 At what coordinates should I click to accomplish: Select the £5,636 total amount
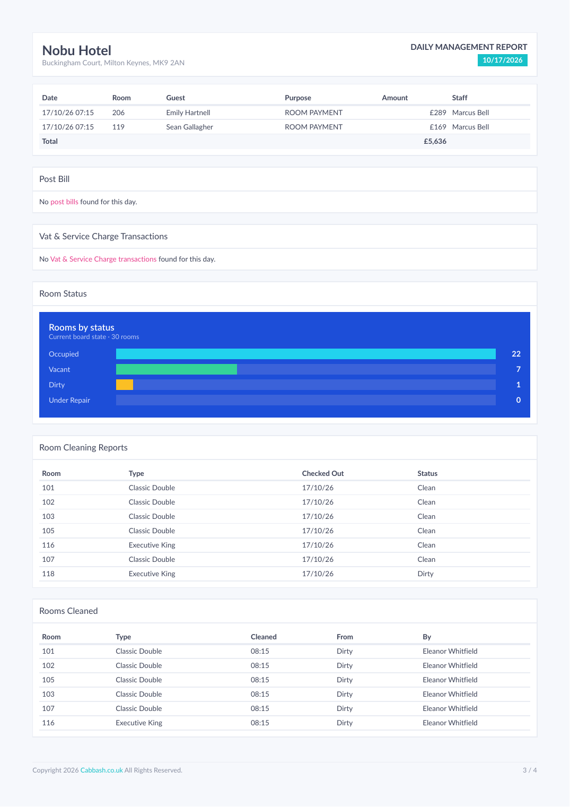pyautogui.click(x=435, y=141)
